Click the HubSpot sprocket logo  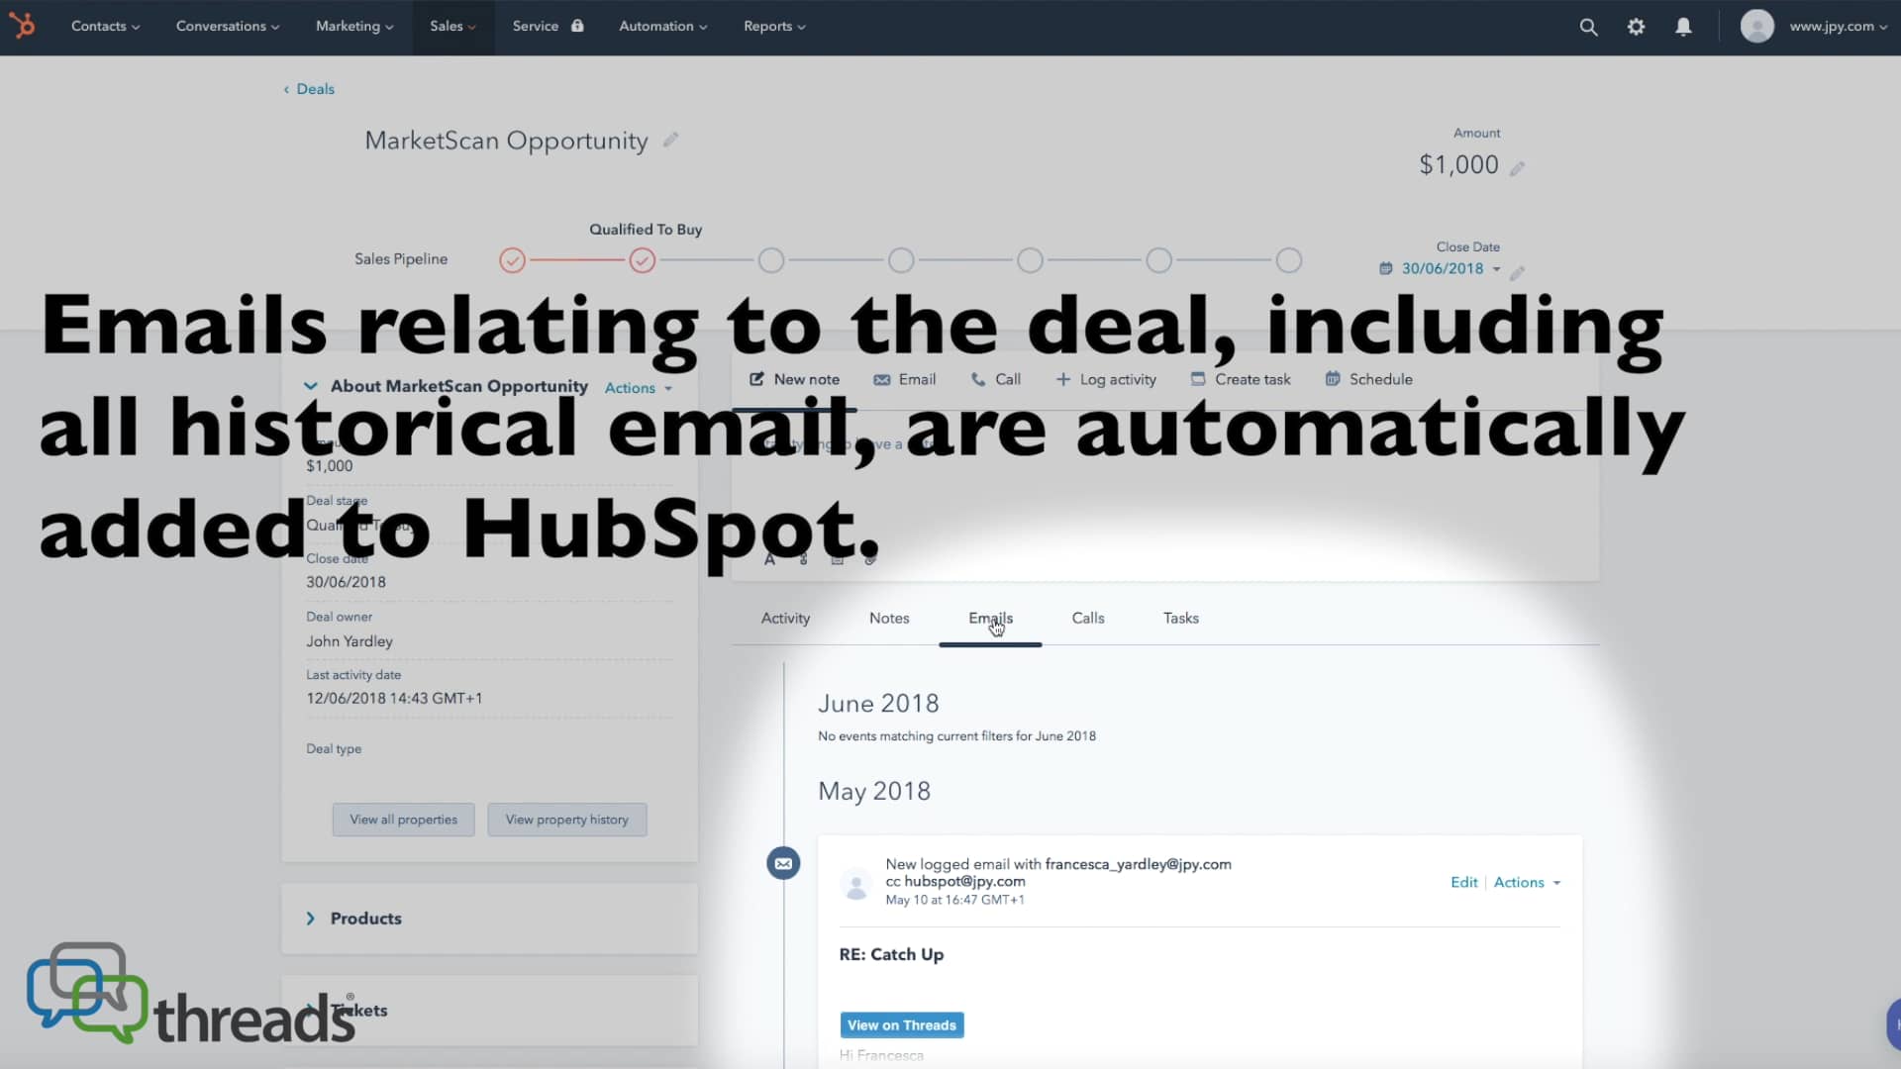22,26
